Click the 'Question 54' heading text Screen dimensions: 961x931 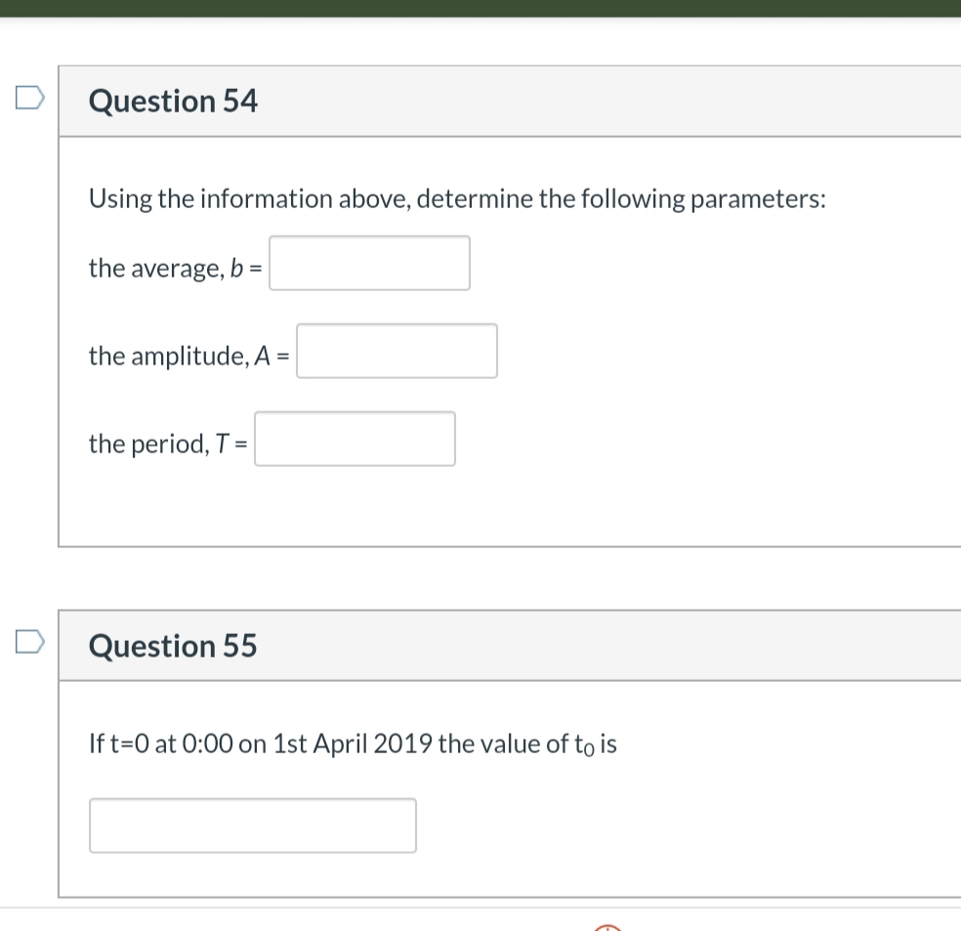click(x=173, y=102)
